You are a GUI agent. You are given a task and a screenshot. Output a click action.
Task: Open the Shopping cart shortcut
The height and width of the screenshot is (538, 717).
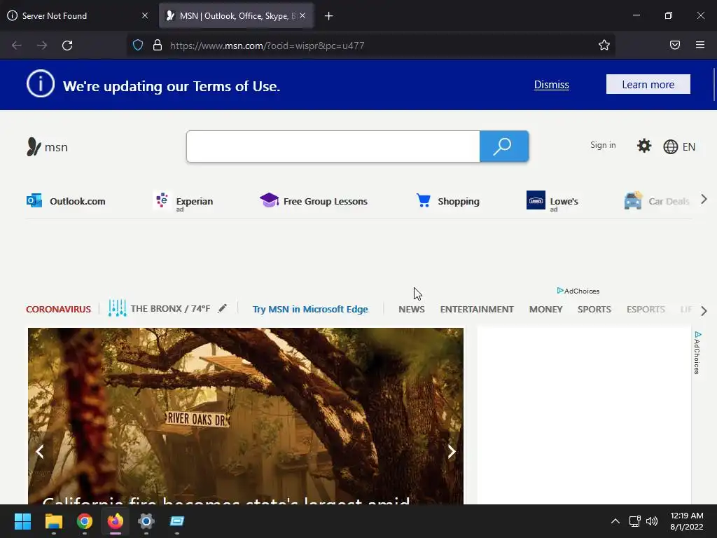click(x=447, y=201)
